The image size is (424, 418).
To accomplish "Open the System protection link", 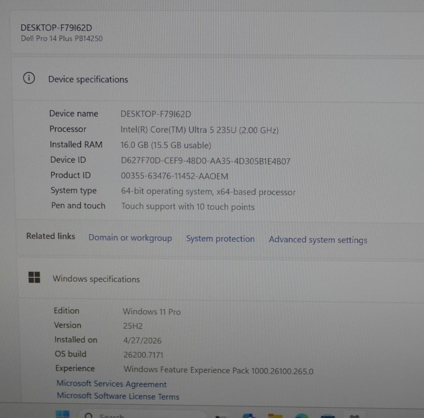I will (220, 239).
